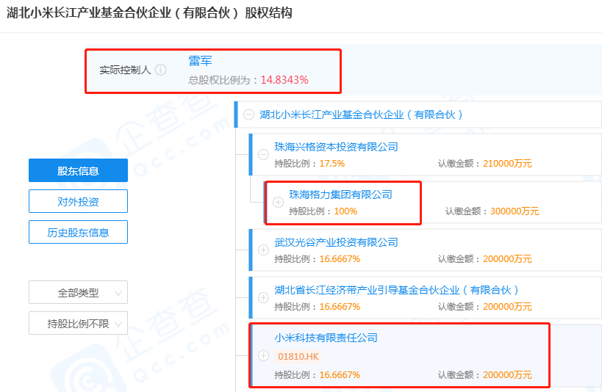The image size is (602, 392).
Task: Expand the 珠海格力集团有限公司 node
Action: point(278,202)
